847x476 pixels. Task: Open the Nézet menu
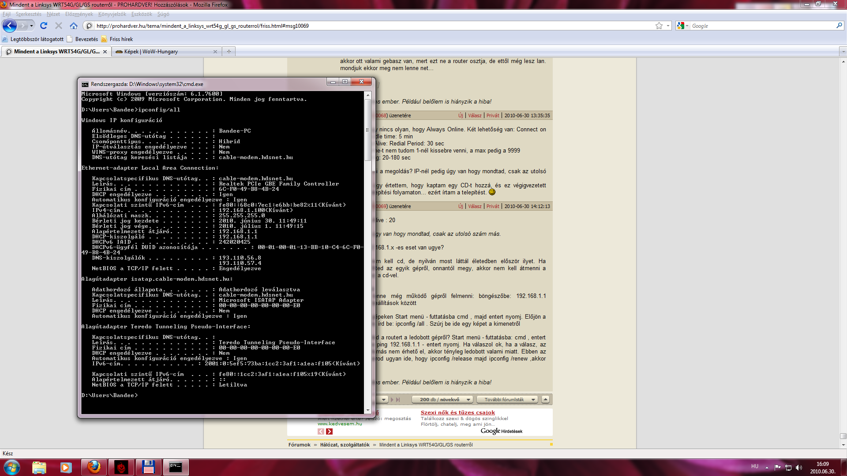click(x=53, y=14)
